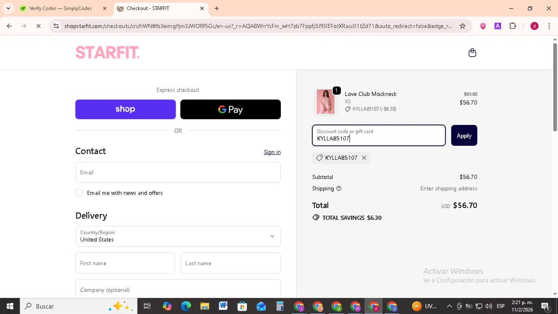This screenshot has width=558, height=314.
Task: Open the volume control in system tray
Action: click(488, 306)
